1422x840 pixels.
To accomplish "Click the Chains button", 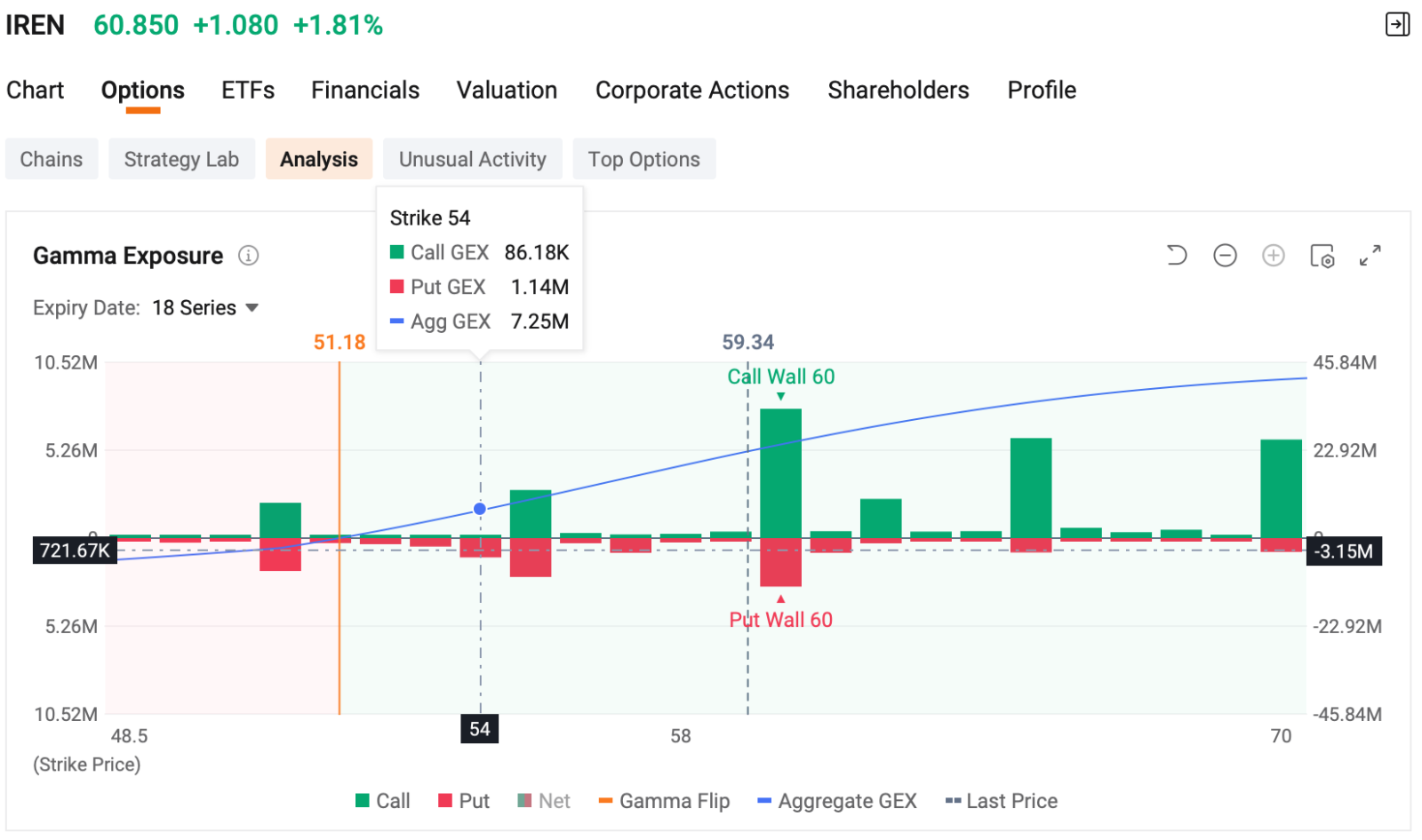I will click(x=52, y=159).
